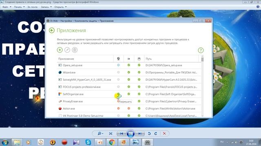
Task: Open the media player taskbar icon
Action: [x=29, y=142]
